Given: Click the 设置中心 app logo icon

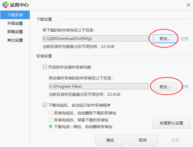Looking at the screenshot, I should [x=5, y=5].
